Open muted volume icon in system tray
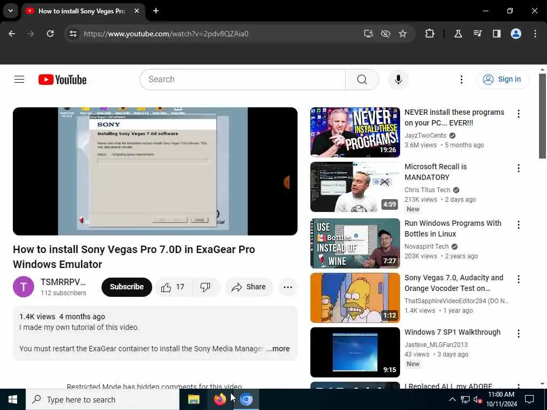This screenshot has width=547, height=410. [478, 399]
